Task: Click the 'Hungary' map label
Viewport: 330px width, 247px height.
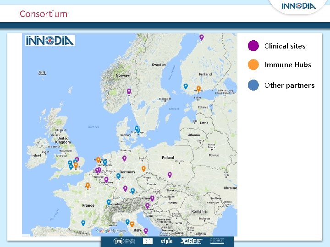Action: coord(173,203)
